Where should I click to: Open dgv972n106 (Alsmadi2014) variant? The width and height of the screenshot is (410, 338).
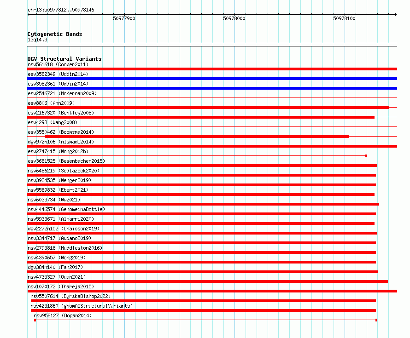pos(61,142)
